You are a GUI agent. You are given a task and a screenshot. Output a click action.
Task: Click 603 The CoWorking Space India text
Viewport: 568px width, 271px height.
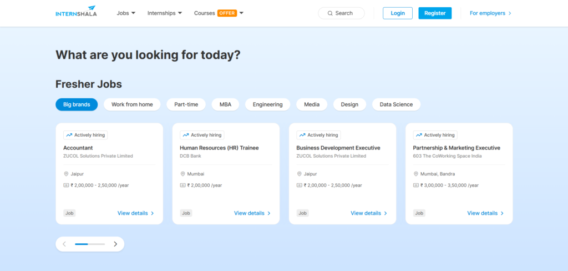coord(448,156)
